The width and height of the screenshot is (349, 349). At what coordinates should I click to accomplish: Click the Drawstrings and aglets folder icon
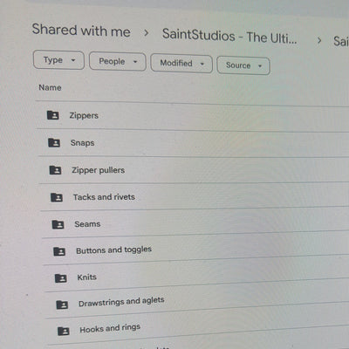click(62, 305)
